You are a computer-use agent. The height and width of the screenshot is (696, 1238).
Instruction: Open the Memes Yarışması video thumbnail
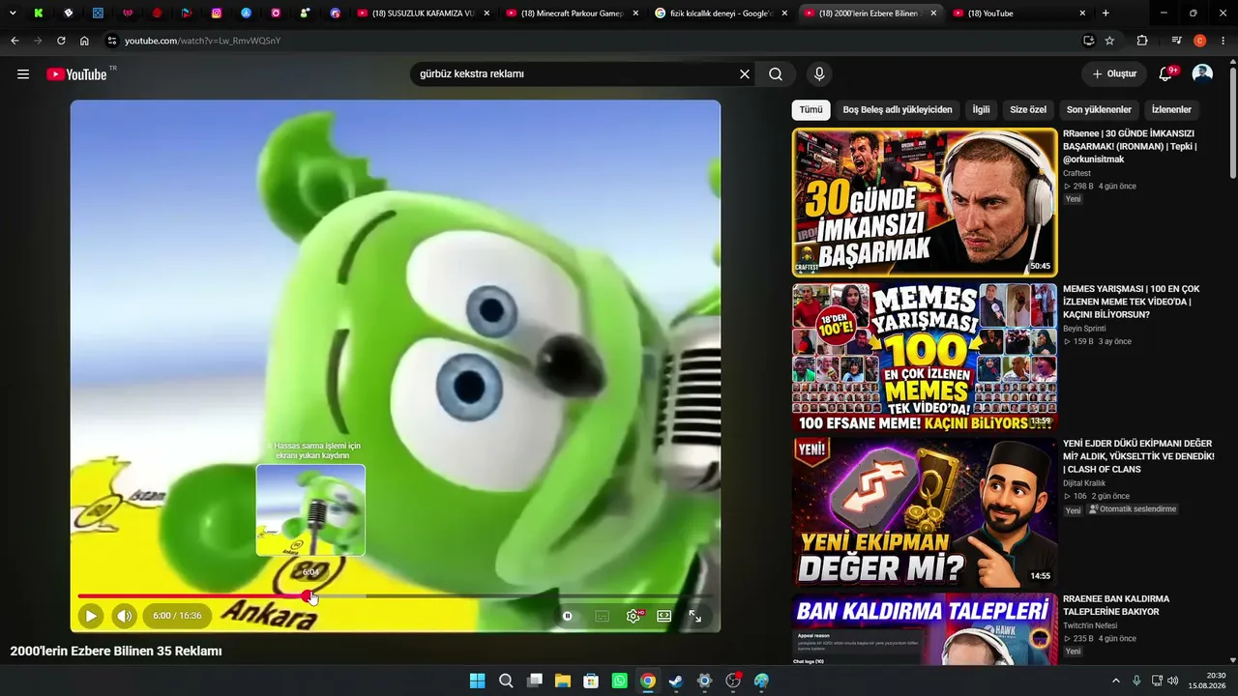click(925, 358)
